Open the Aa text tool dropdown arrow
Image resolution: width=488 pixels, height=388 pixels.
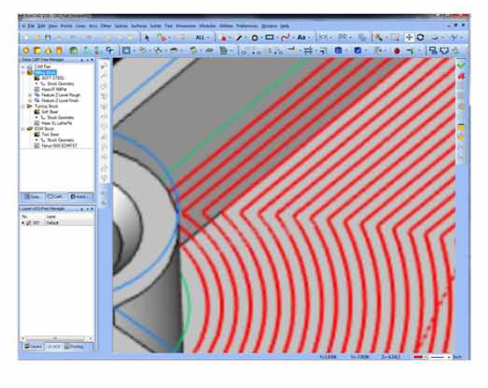click(309, 38)
